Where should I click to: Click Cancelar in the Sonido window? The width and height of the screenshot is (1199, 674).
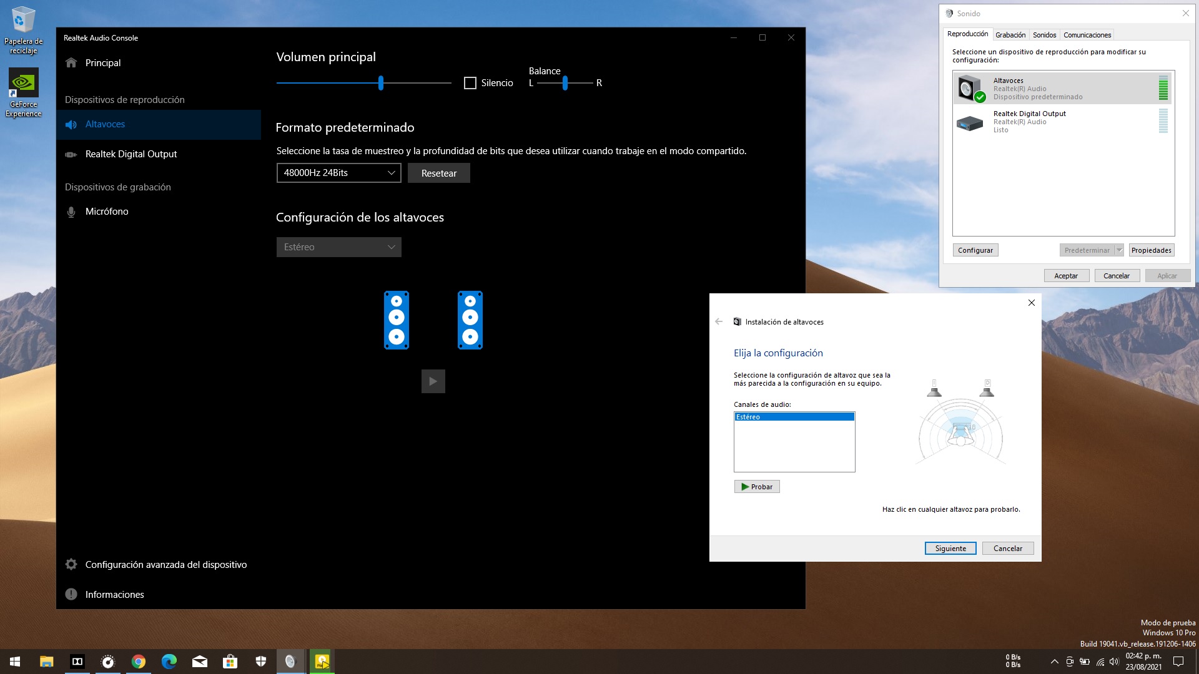click(x=1117, y=276)
